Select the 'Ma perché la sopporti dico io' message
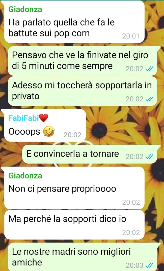The height and width of the screenshot is (271, 164). (74, 225)
